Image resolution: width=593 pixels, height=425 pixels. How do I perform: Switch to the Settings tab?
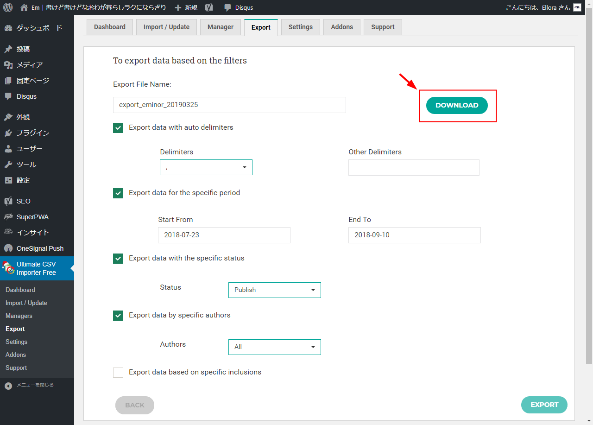coord(301,27)
